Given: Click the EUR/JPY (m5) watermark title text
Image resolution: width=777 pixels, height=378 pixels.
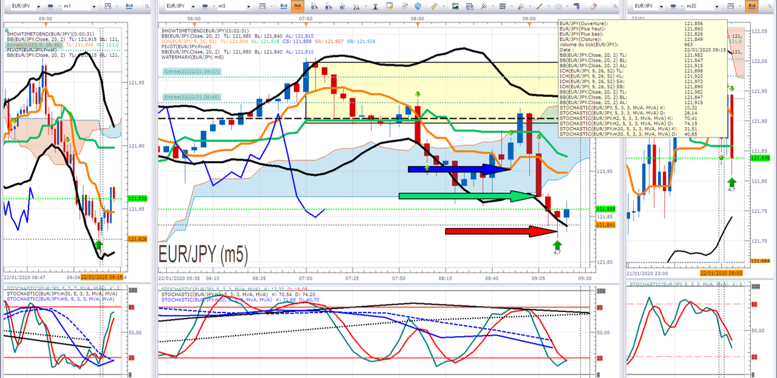Looking at the screenshot, I should (203, 253).
